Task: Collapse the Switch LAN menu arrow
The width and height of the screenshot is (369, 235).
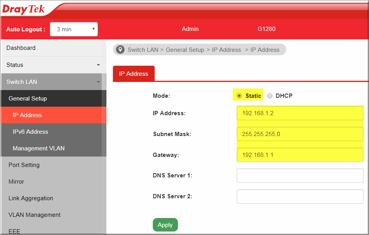Action: point(98,82)
